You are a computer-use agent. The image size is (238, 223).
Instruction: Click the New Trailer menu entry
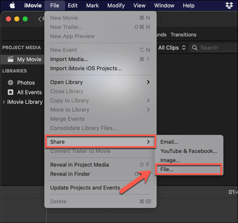pyautogui.click(x=100, y=27)
